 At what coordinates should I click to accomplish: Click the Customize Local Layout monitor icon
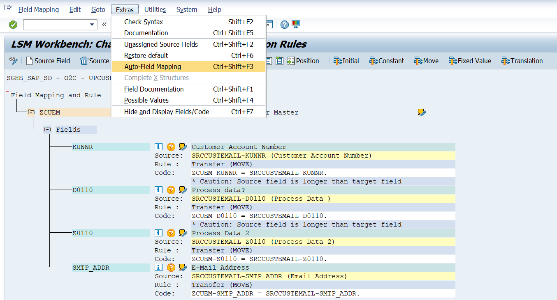click(x=296, y=25)
